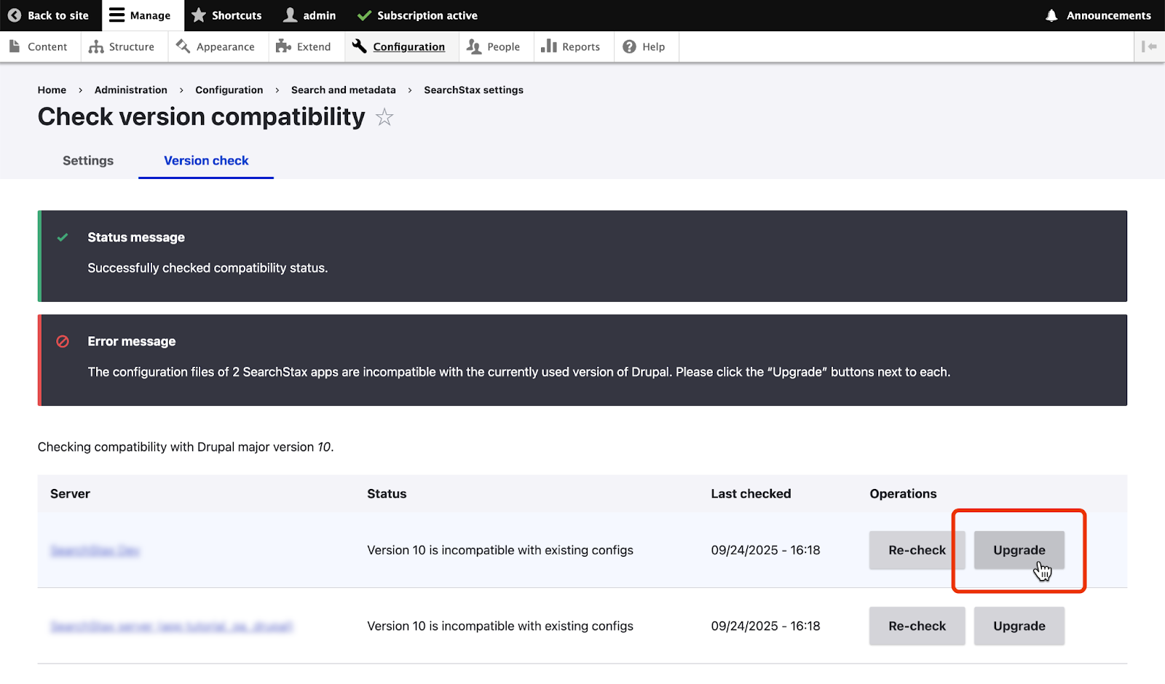Open the admin user menu
1165x684 pixels.
click(x=309, y=15)
